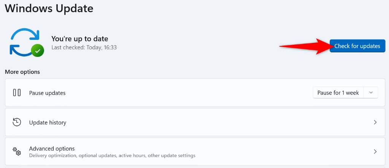Click the Delivery optimization description text
389x168 pixels.
(x=112, y=155)
